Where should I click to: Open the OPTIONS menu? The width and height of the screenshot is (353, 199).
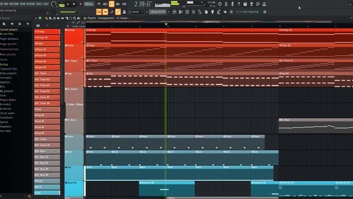click(x=31, y=4)
